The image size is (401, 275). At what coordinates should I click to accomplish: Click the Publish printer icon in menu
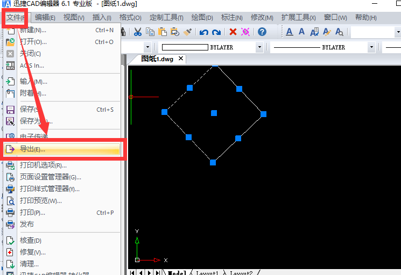click(x=10, y=224)
